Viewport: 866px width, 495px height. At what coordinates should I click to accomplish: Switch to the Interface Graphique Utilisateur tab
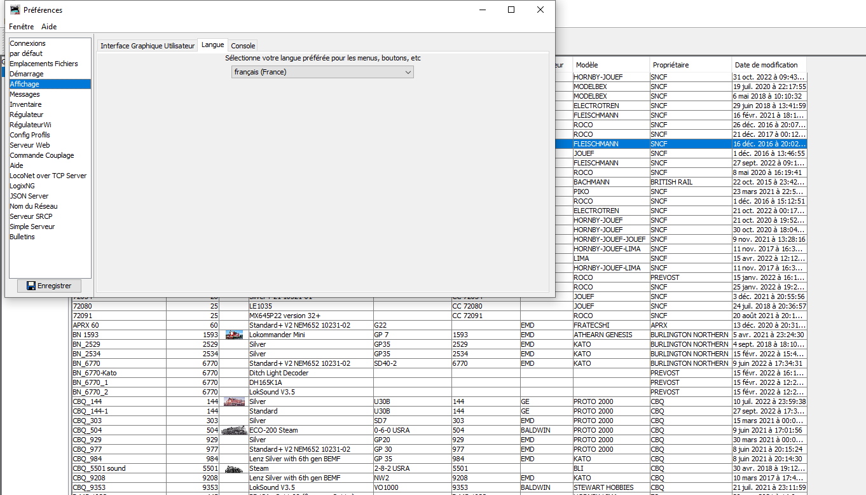pyautogui.click(x=148, y=46)
